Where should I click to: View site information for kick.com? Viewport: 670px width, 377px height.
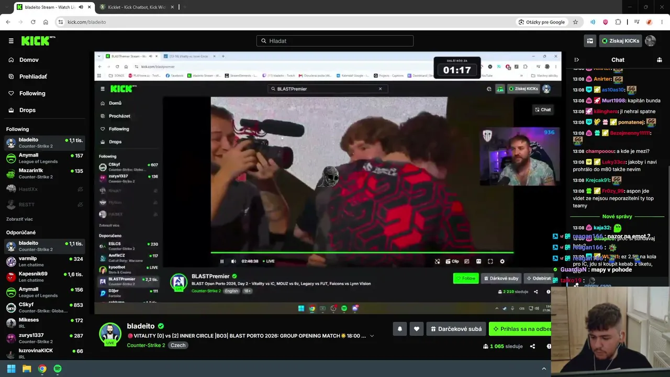point(61,22)
